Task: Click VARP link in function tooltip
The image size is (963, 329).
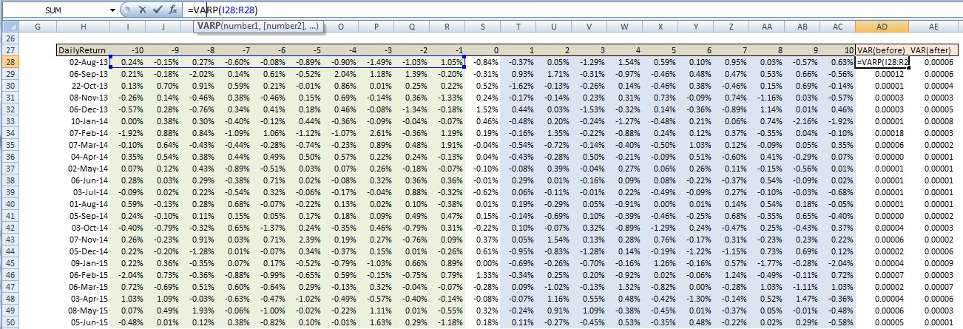Action: (209, 27)
